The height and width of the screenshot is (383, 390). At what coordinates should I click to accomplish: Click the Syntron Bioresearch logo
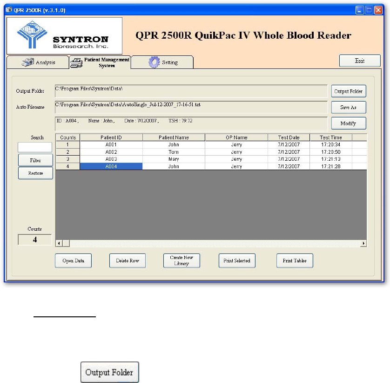tap(64, 36)
